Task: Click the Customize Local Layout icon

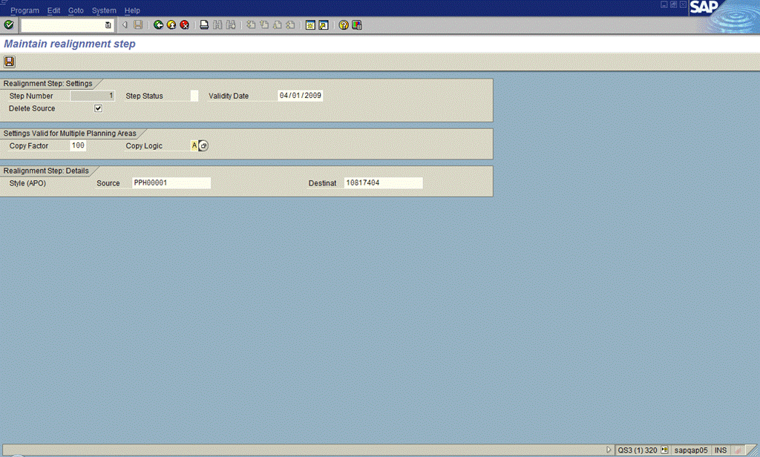Action: [357, 24]
